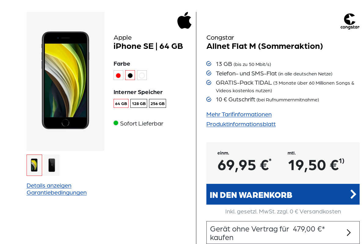
Task: Click the checkmark beside GRATIS-Pack TIDAL
Action: 209,82
